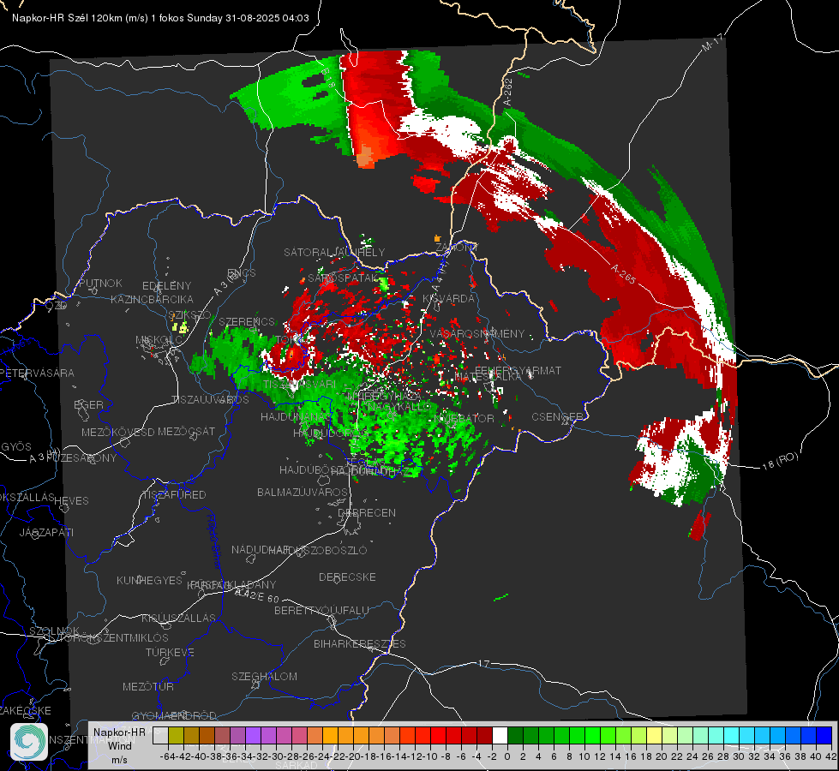
Task: Click the TISZAFÜRED label
Action: (x=174, y=495)
